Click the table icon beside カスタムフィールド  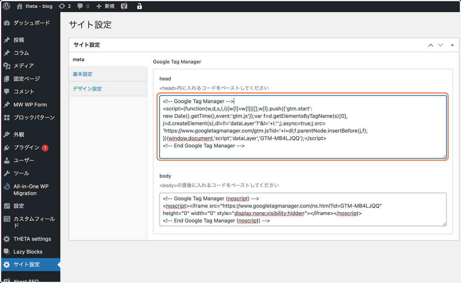[7, 219]
